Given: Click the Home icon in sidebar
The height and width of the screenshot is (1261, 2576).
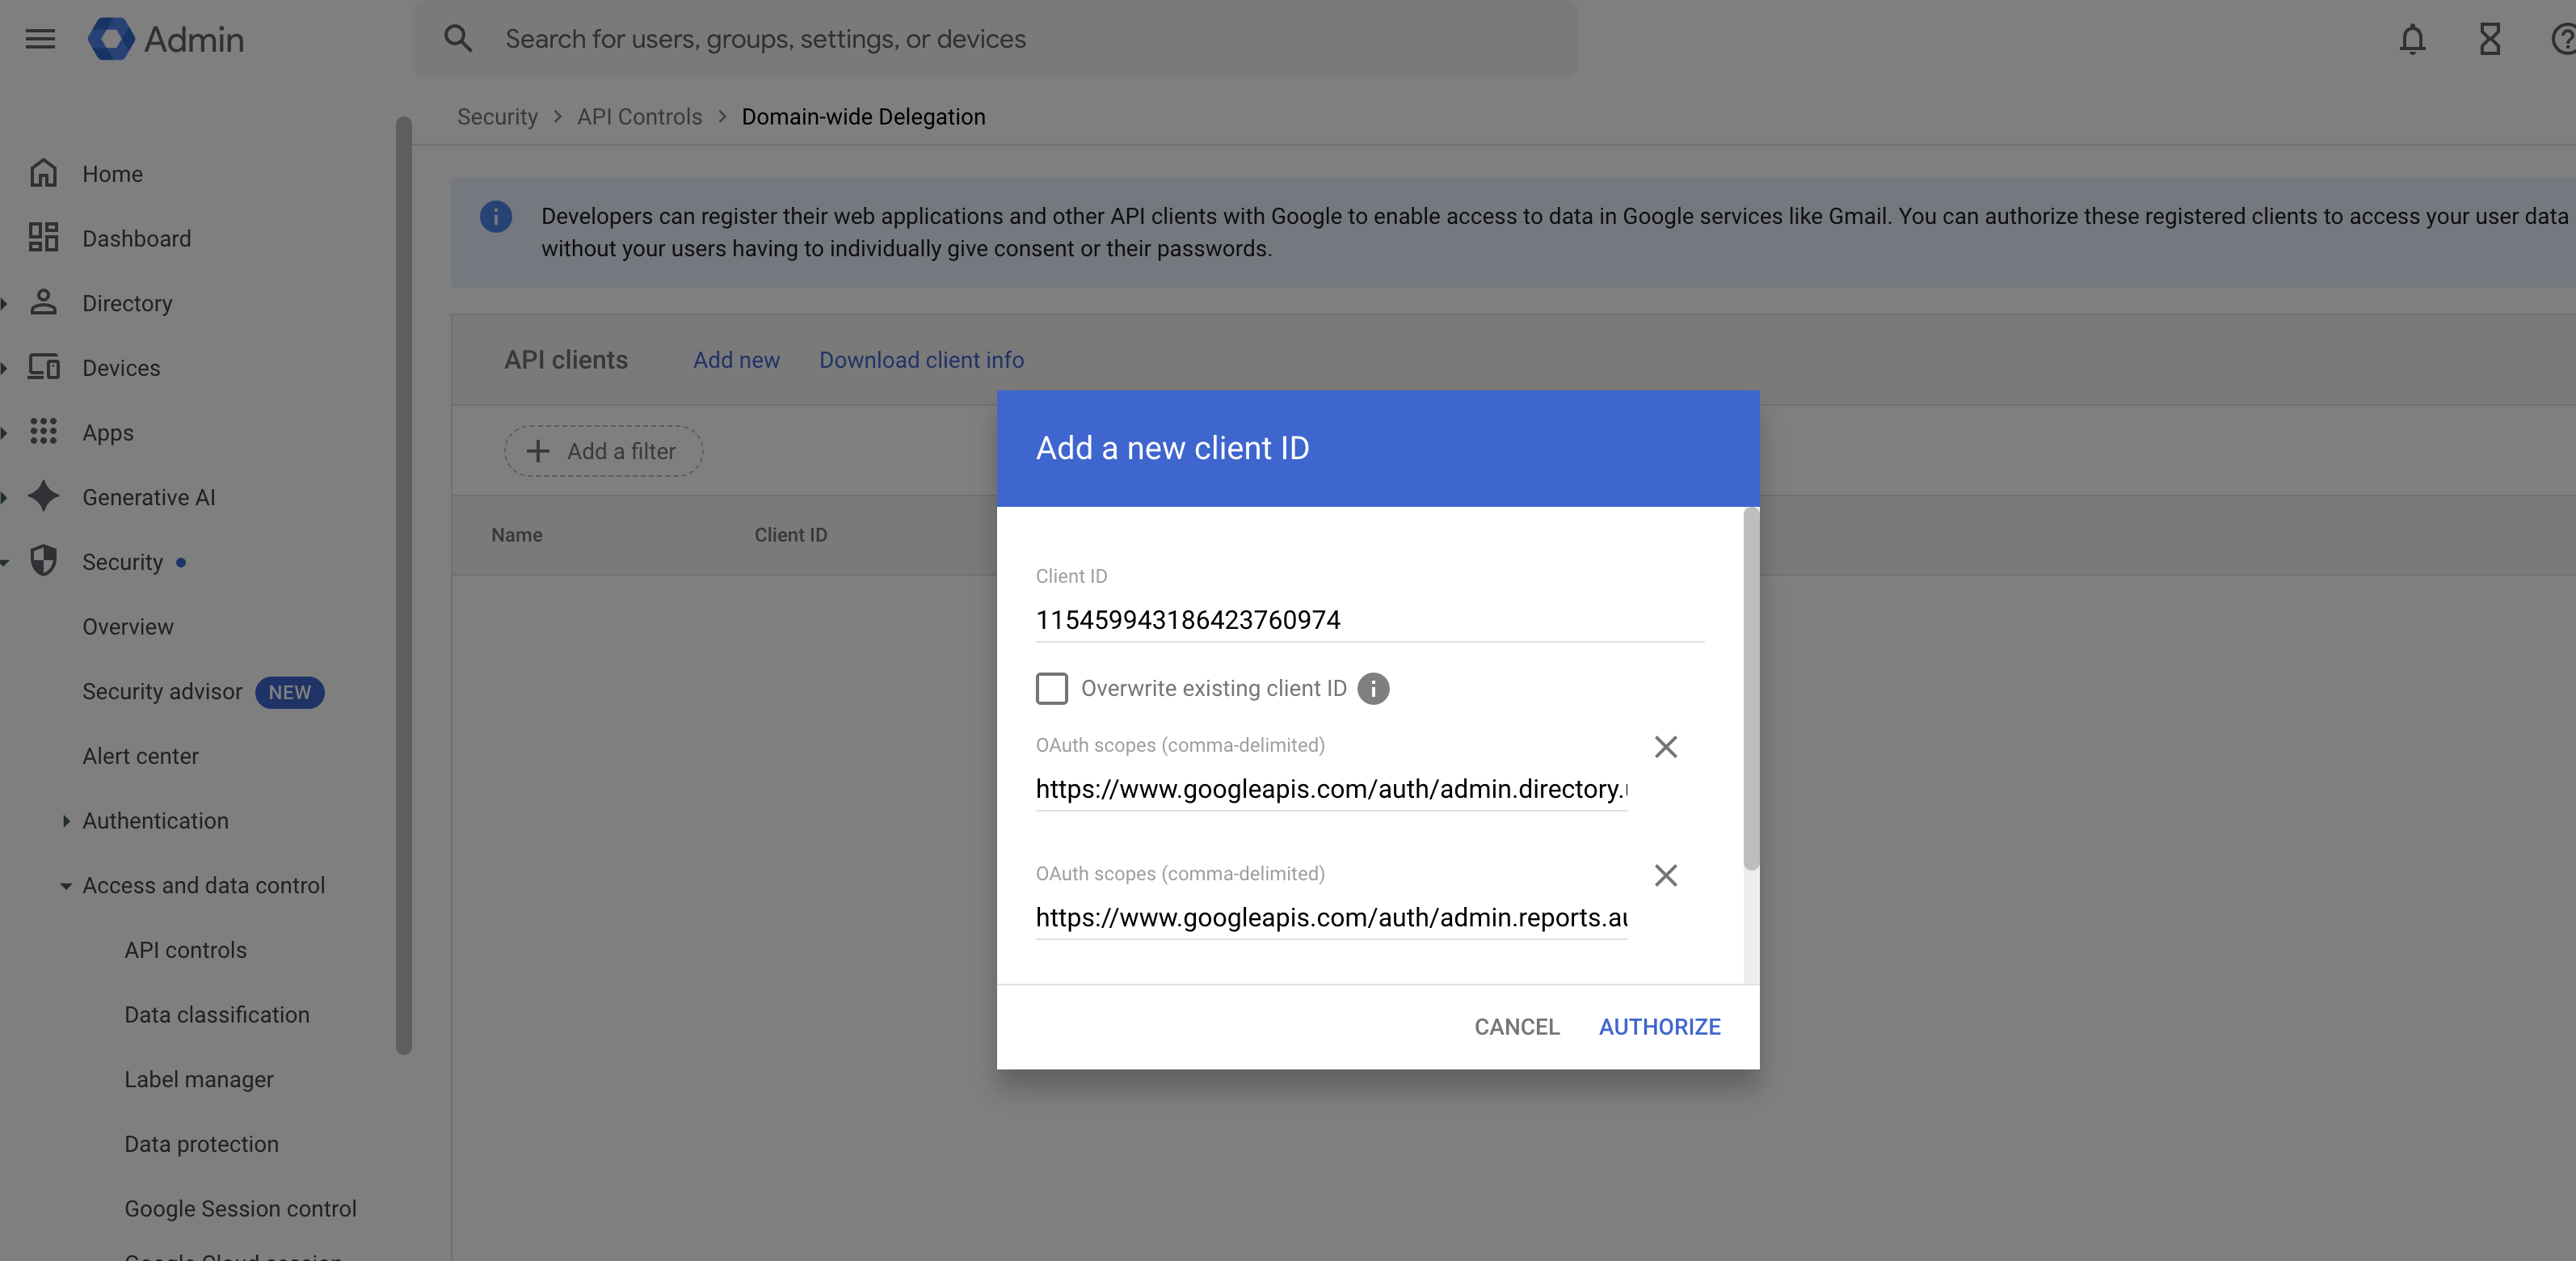Looking at the screenshot, I should (43, 174).
